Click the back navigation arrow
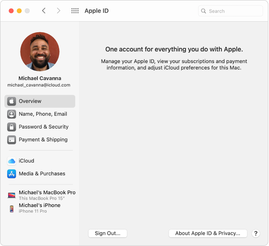 (x=44, y=11)
